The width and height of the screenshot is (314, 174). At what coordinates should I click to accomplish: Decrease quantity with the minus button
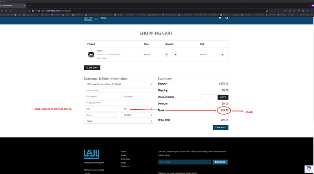[167, 54]
